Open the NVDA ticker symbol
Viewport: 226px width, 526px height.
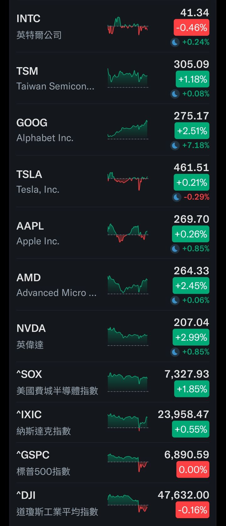pyautogui.click(x=31, y=328)
